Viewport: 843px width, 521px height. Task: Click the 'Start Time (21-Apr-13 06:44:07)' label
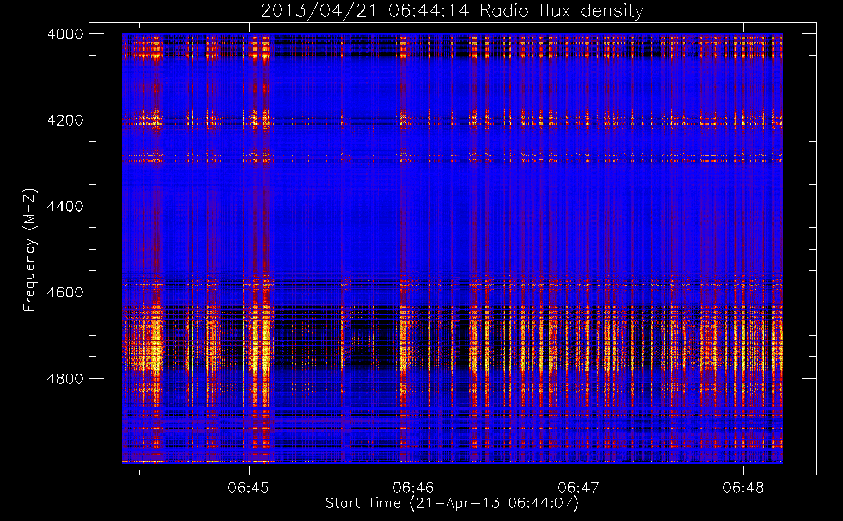coord(452,503)
